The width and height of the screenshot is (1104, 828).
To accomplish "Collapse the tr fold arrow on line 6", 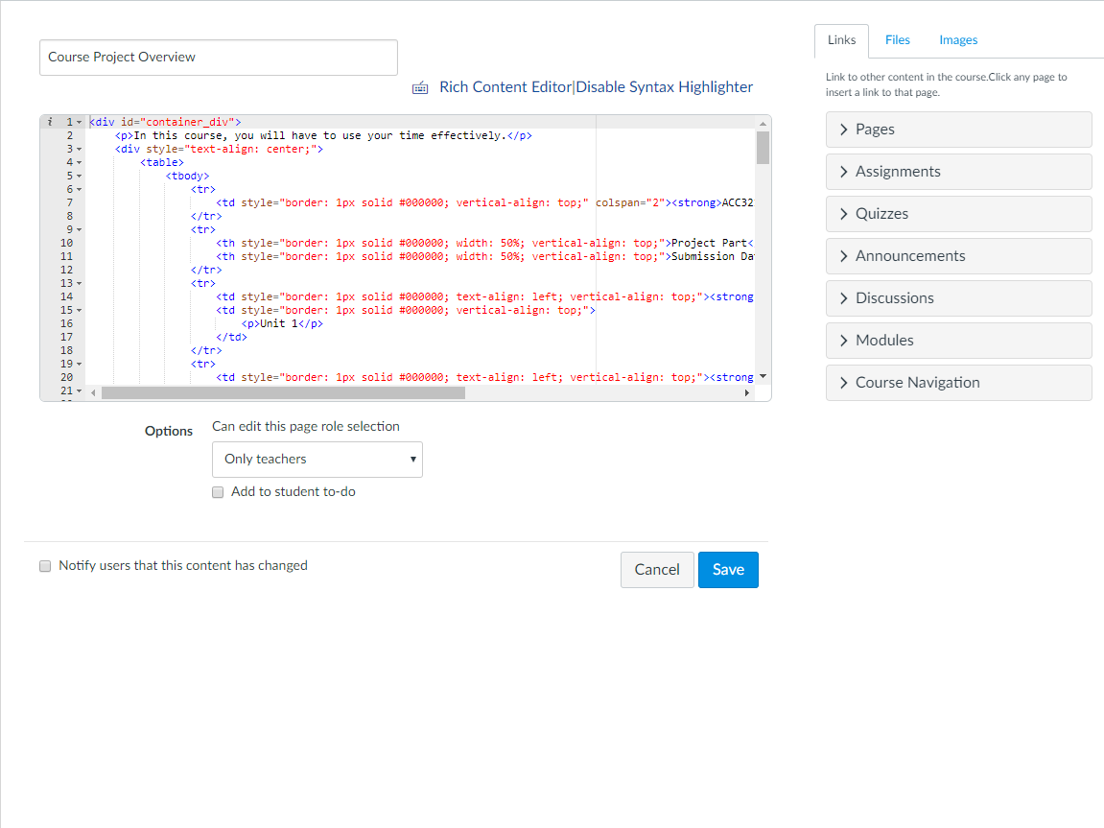I will (78, 189).
